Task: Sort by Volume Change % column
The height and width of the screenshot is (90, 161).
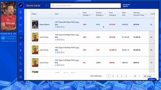Action: tap(105, 14)
